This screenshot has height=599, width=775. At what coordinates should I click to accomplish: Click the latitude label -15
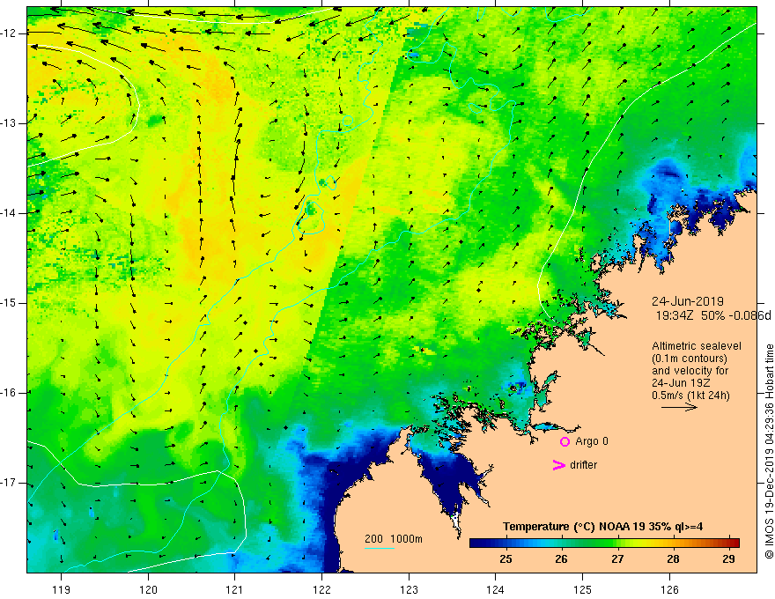9,303
